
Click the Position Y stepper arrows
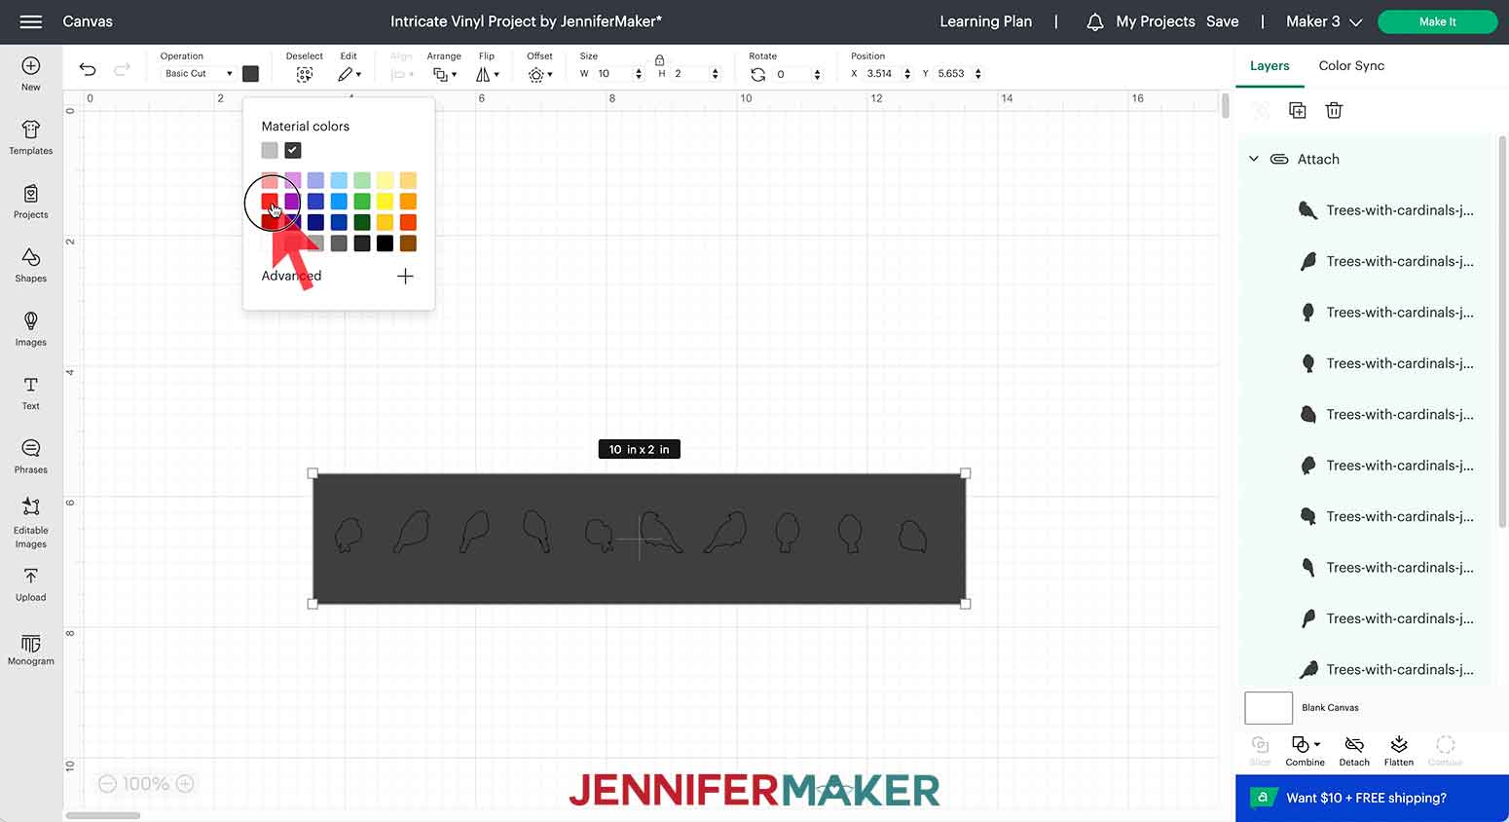click(978, 74)
